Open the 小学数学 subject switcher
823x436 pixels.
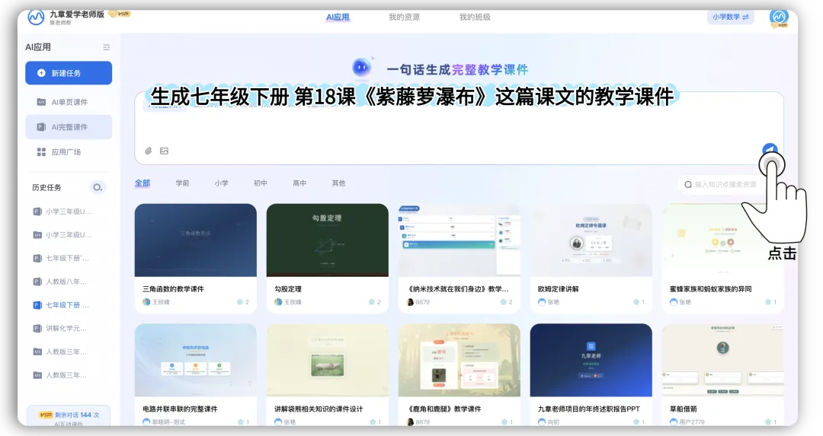coord(730,17)
